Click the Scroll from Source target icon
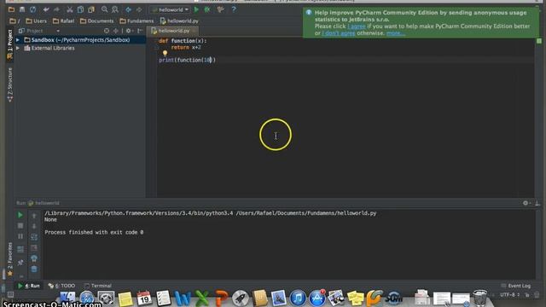 click(x=107, y=31)
